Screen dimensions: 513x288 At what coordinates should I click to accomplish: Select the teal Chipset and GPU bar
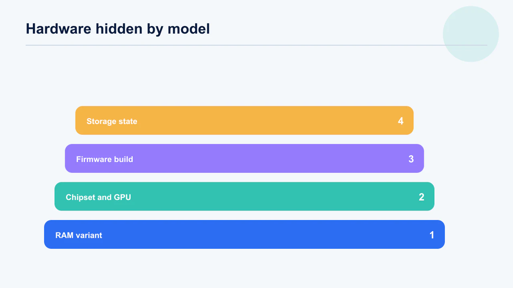click(244, 196)
